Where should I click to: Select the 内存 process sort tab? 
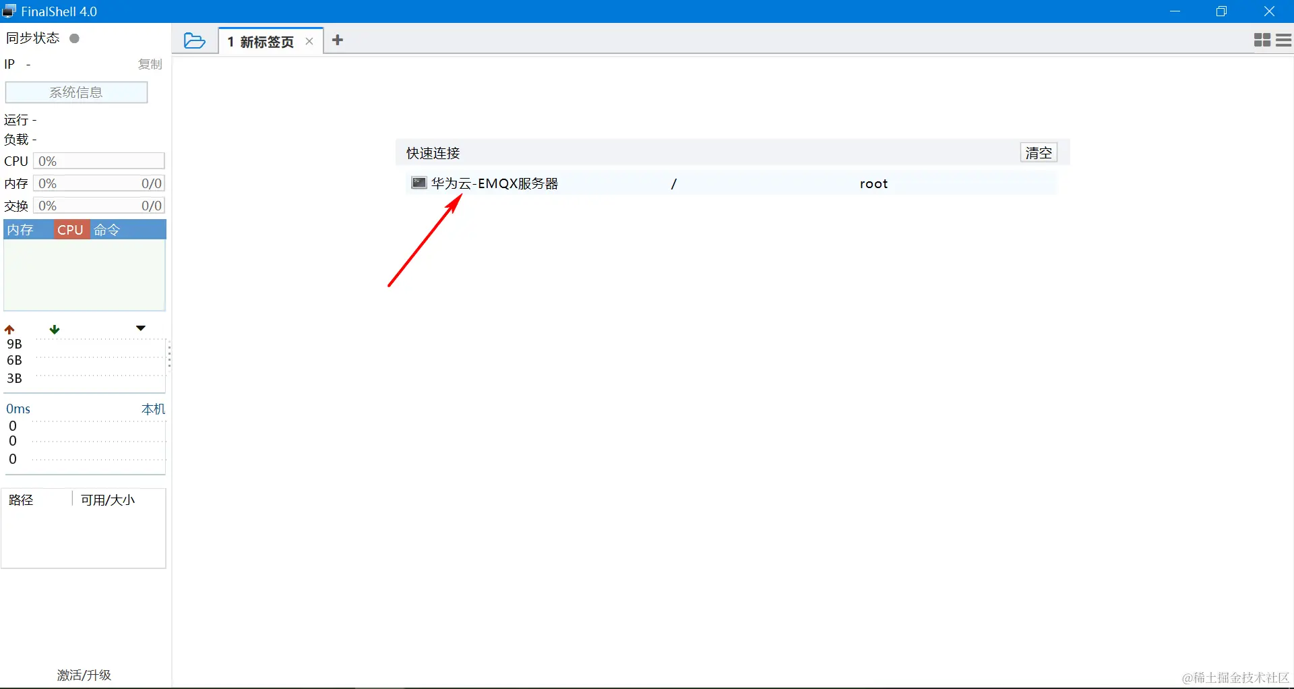(x=28, y=230)
